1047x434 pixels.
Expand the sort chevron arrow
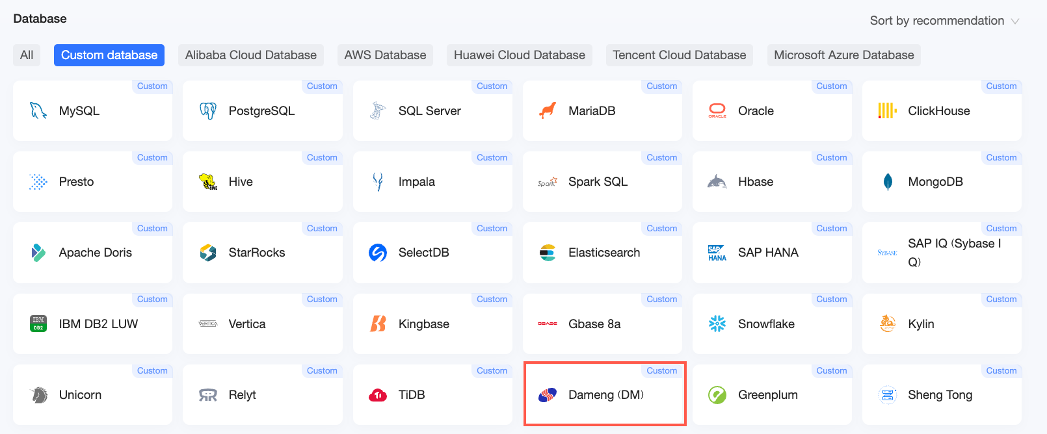point(1014,21)
